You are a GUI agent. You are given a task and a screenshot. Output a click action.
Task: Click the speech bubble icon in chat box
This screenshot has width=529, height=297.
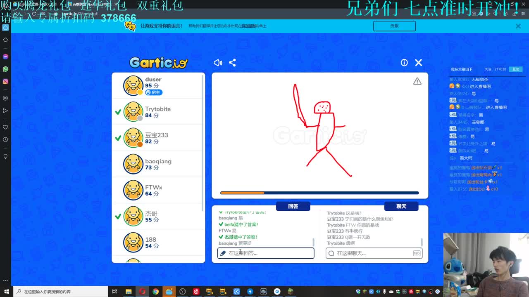click(x=331, y=253)
